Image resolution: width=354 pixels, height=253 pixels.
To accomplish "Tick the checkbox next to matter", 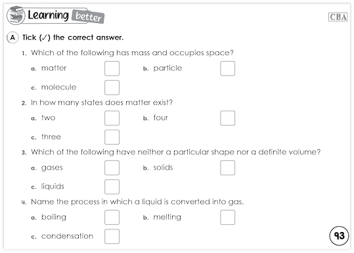I will pos(112,68).
